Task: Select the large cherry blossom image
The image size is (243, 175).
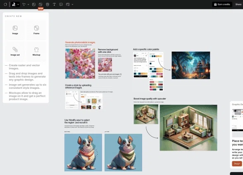Action: (80, 64)
